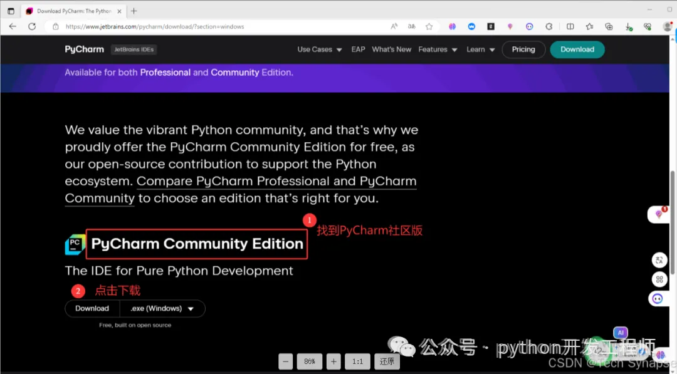Expand the Use Cases dropdown menu
The height and width of the screenshot is (374, 677).
pyautogui.click(x=320, y=49)
